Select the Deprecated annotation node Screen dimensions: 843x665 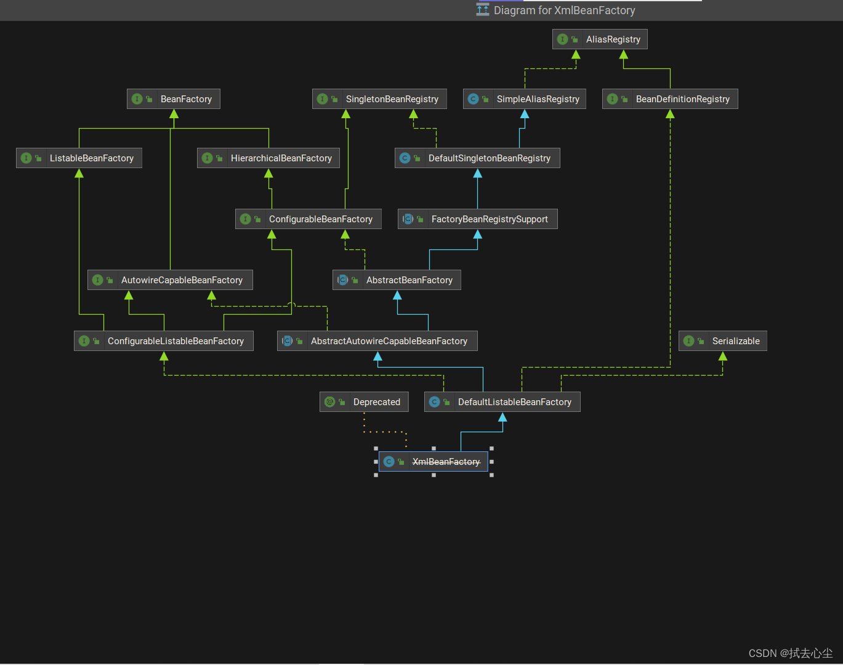pyautogui.click(x=364, y=402)
